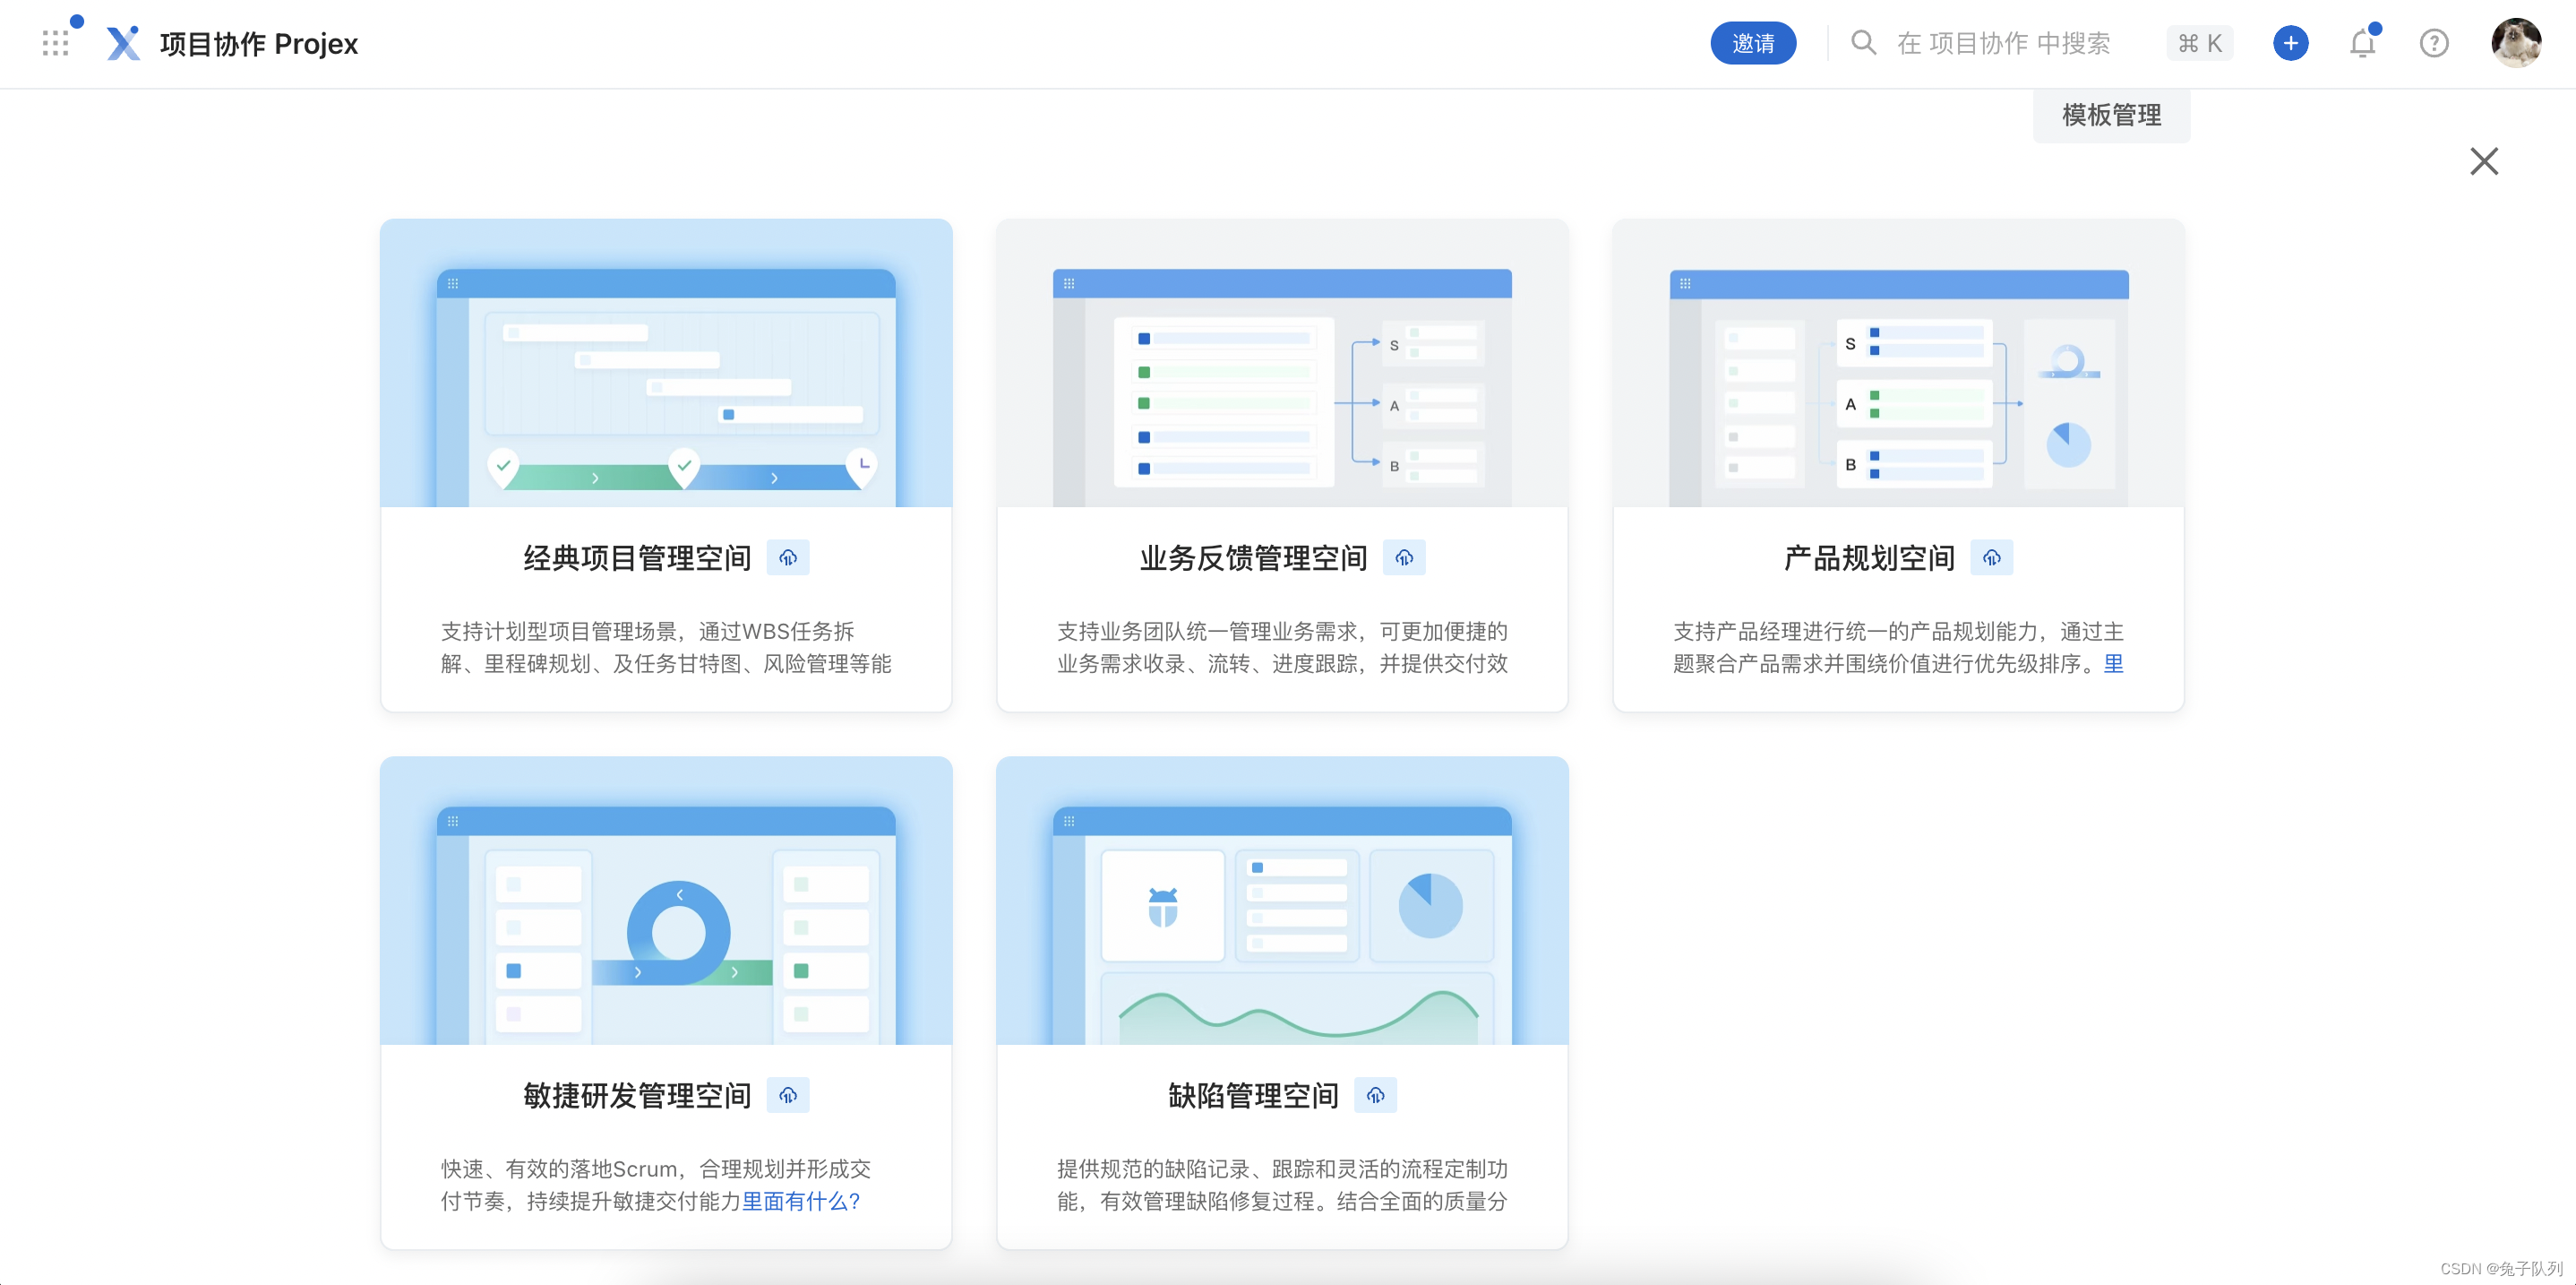This screenshot has width=2576, height=1285.
Task: Open 模板管理 template management
Action: 2111,115
